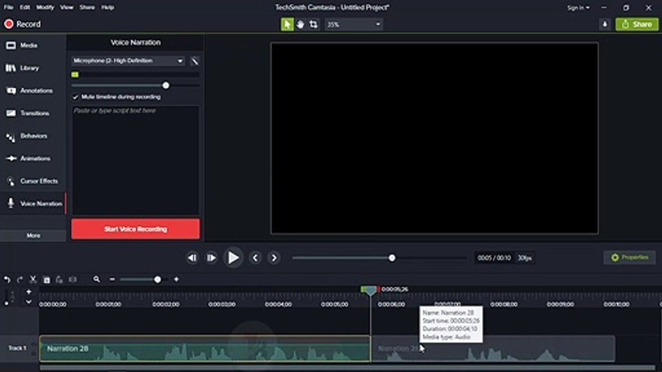Click the next frame button
Image resolution: width=662 pixels, height=372 pixels.
pyautogui.click(x=212, y=258)
